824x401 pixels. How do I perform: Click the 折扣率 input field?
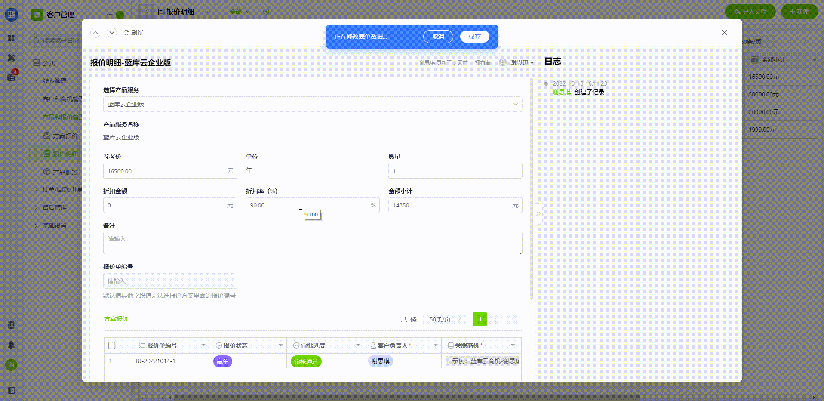point(313,205)
